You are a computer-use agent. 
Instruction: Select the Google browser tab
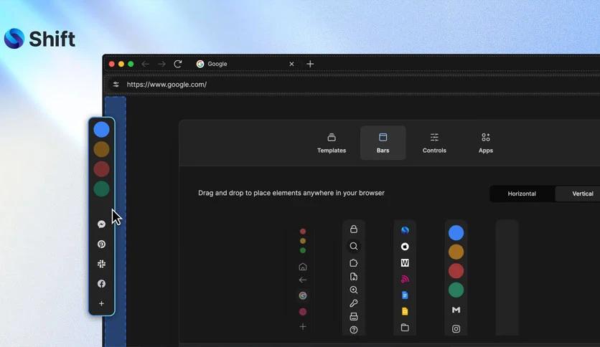tap(245, 64)
